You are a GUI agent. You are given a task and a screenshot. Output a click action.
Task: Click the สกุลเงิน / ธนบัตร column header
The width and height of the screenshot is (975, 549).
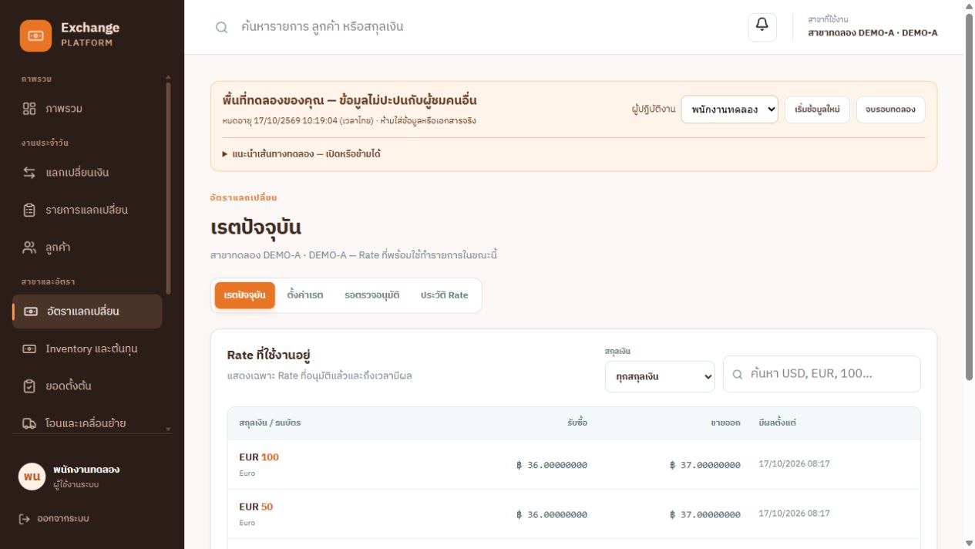270,423
